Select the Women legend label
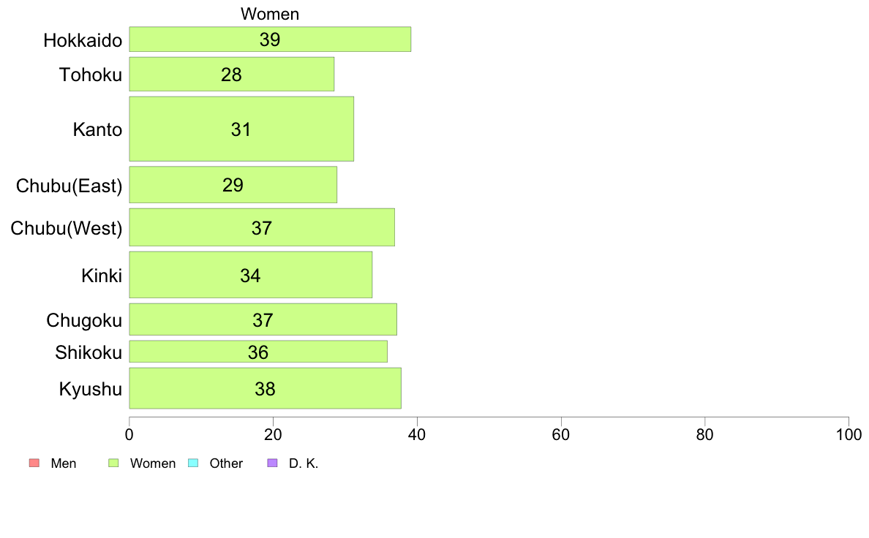Viewport: 869px width, 538px height. pyautogui.click(x=152, y=463)
